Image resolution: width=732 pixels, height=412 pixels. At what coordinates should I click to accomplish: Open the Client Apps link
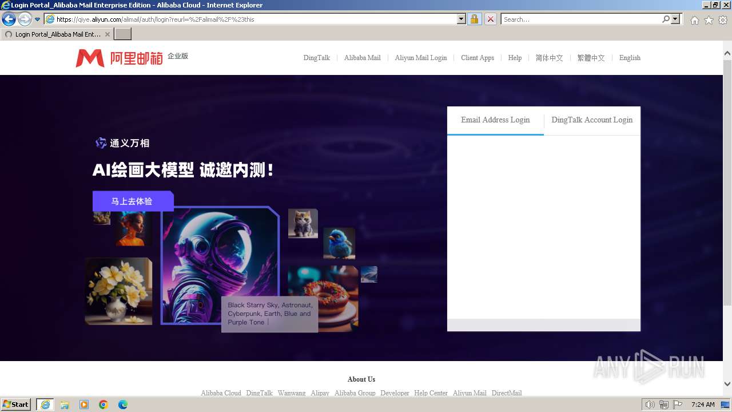coord(478,58)
